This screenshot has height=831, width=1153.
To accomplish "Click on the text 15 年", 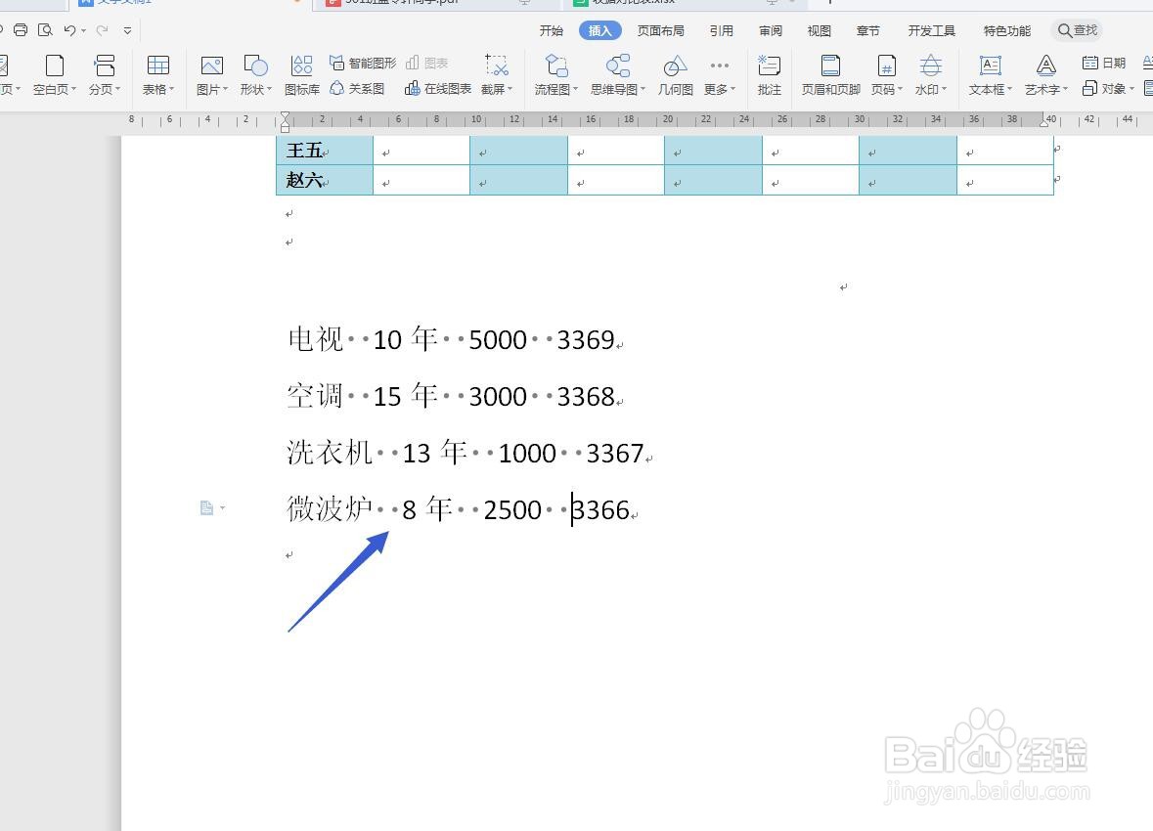I will click(x=406, y=396).
